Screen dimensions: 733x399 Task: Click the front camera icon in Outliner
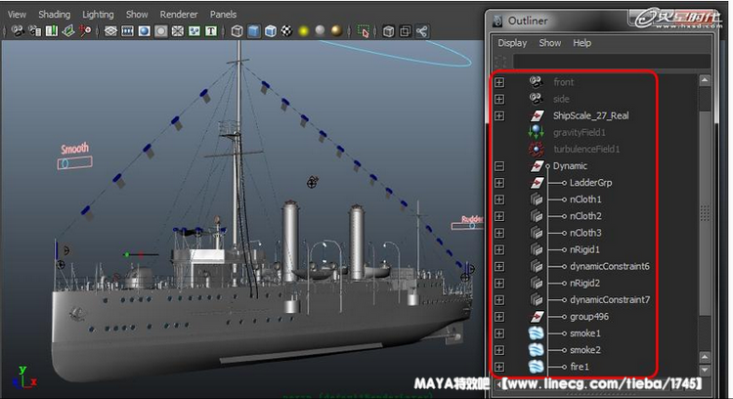point(536,82)
